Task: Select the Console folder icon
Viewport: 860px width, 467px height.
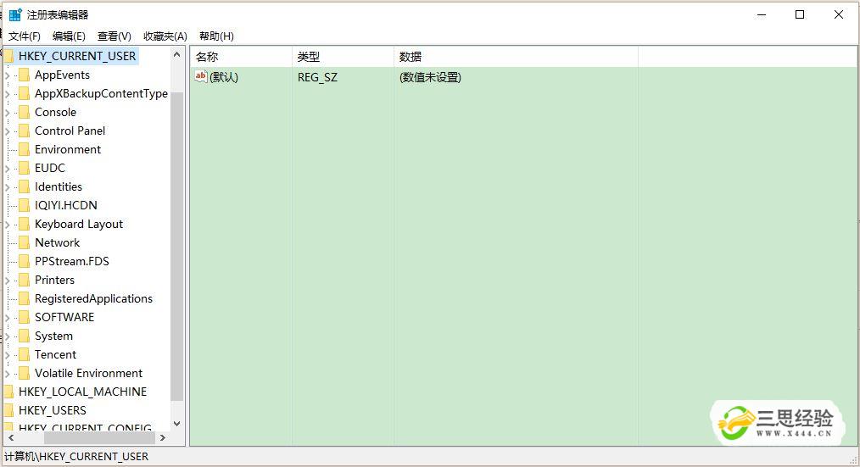Action: pyautogui.click(x=24, y=112)
